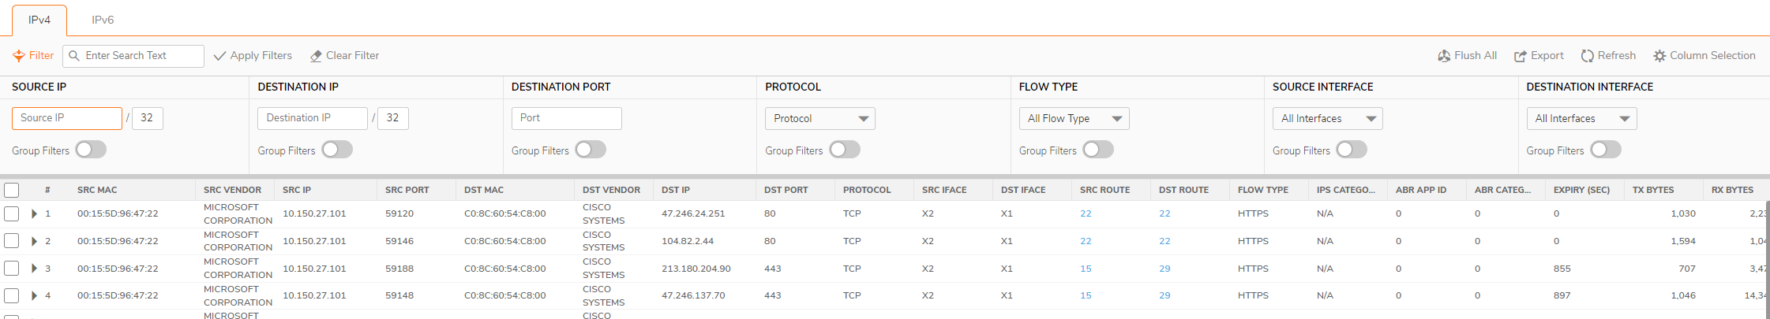Open the All Flow Type dropdown
Image resolution: width=1770 pixels, height=319 pixels.
[x=1074, y=118]
